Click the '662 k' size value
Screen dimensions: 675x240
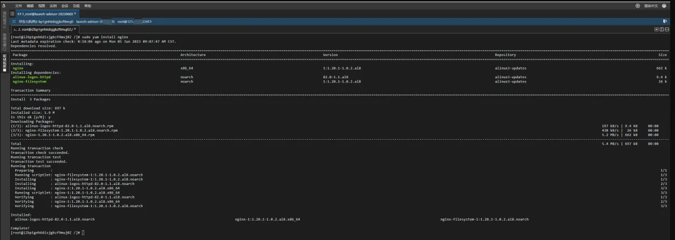(x=661, y=68)
